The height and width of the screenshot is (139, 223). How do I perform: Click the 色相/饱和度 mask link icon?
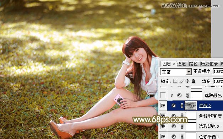(x=182, y=116)
